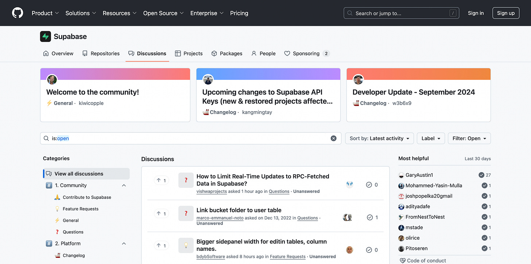Viewport: 531px width, 264px height.
Task: Click the is:open discussions search field
Action: coord(190,138)
